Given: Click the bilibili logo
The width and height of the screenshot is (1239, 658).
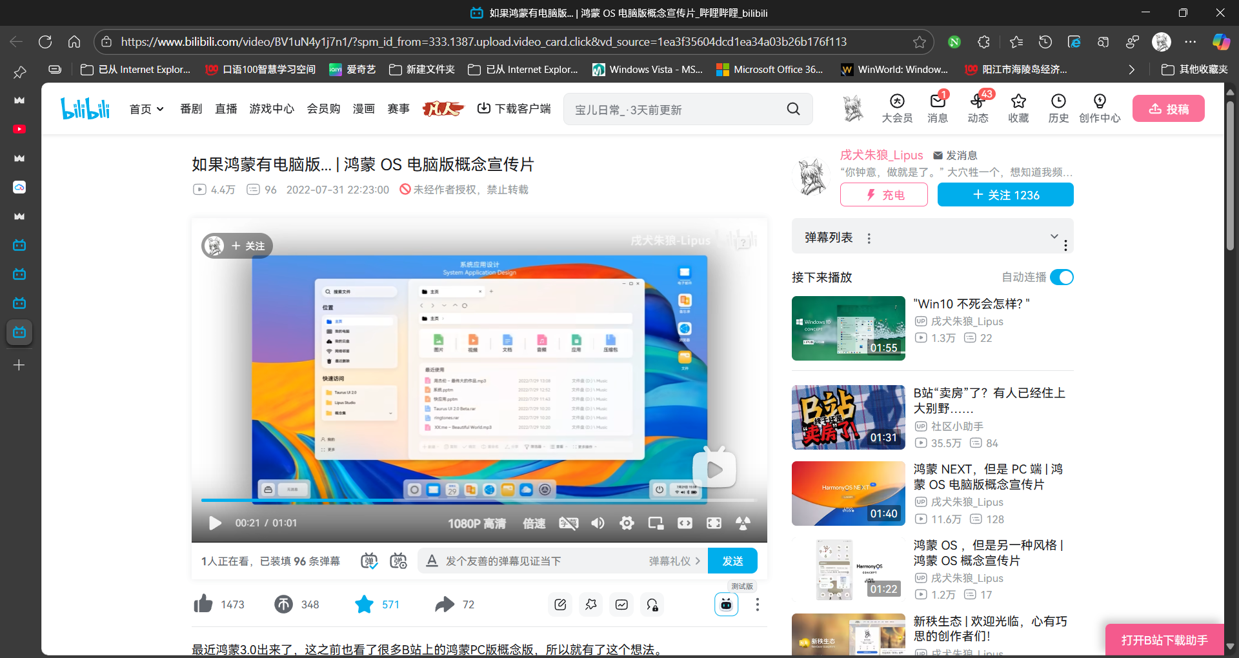Looking at the screenshot, I should (x=85, y=108).
